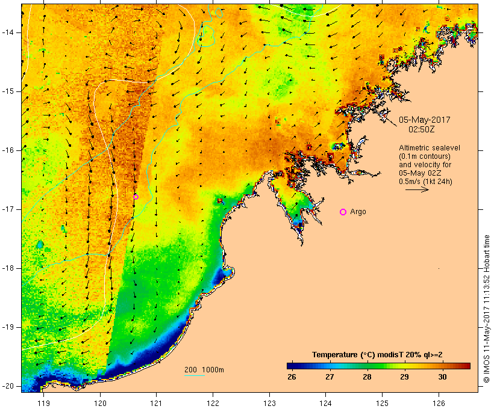Click the magenta Argo float marker near 120.6E
Screen dimensions: 494x409
pyautogui.click(x=136, y=197)
